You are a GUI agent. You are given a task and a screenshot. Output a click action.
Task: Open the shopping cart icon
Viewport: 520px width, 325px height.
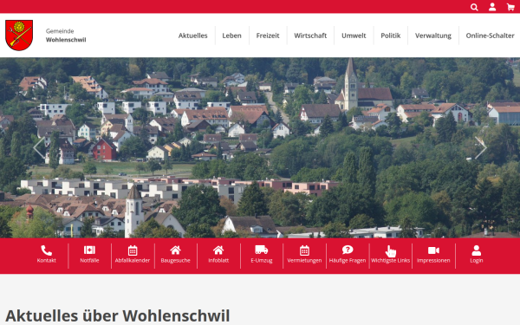510,7
